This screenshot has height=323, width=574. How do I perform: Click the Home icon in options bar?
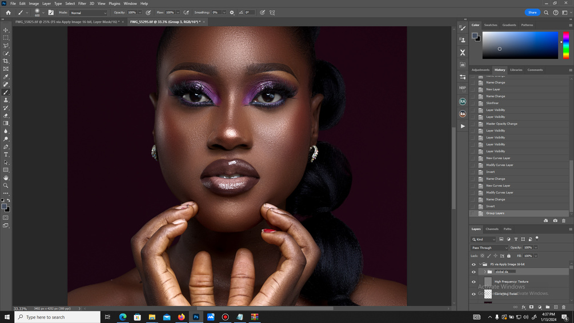pos(8,13)
